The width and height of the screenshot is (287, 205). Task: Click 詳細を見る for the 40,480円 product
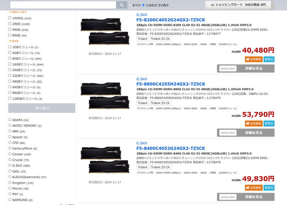tap(246, 69)
